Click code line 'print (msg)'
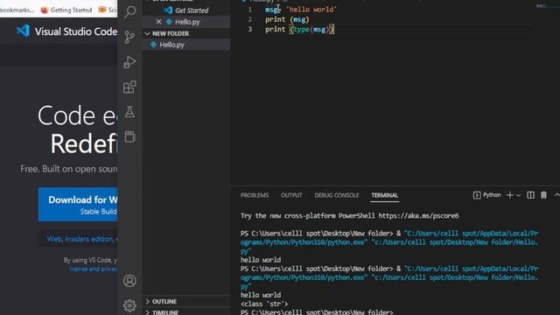Image resolution: width=560 pixels, height=315 pixels. point(287,19)
